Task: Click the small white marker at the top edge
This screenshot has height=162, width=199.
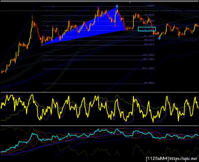Action: tap(130, 2)
